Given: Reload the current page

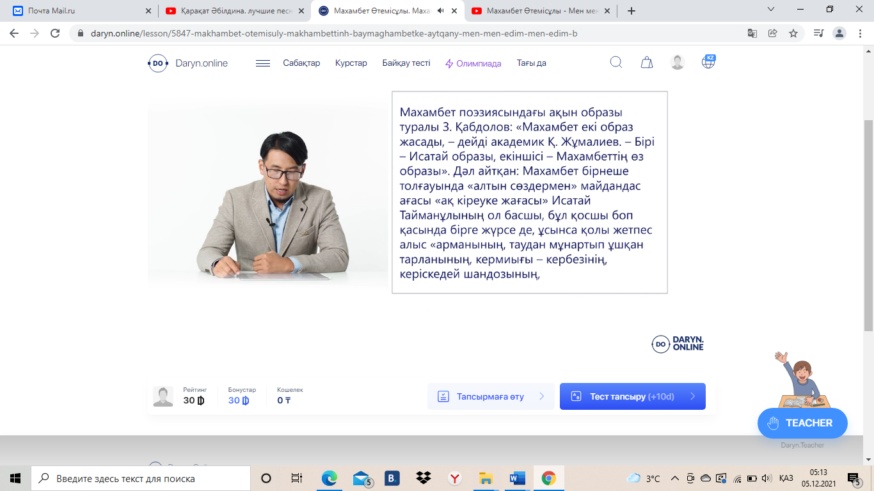Looking at the screenshot, I should [x=55, y=33].
